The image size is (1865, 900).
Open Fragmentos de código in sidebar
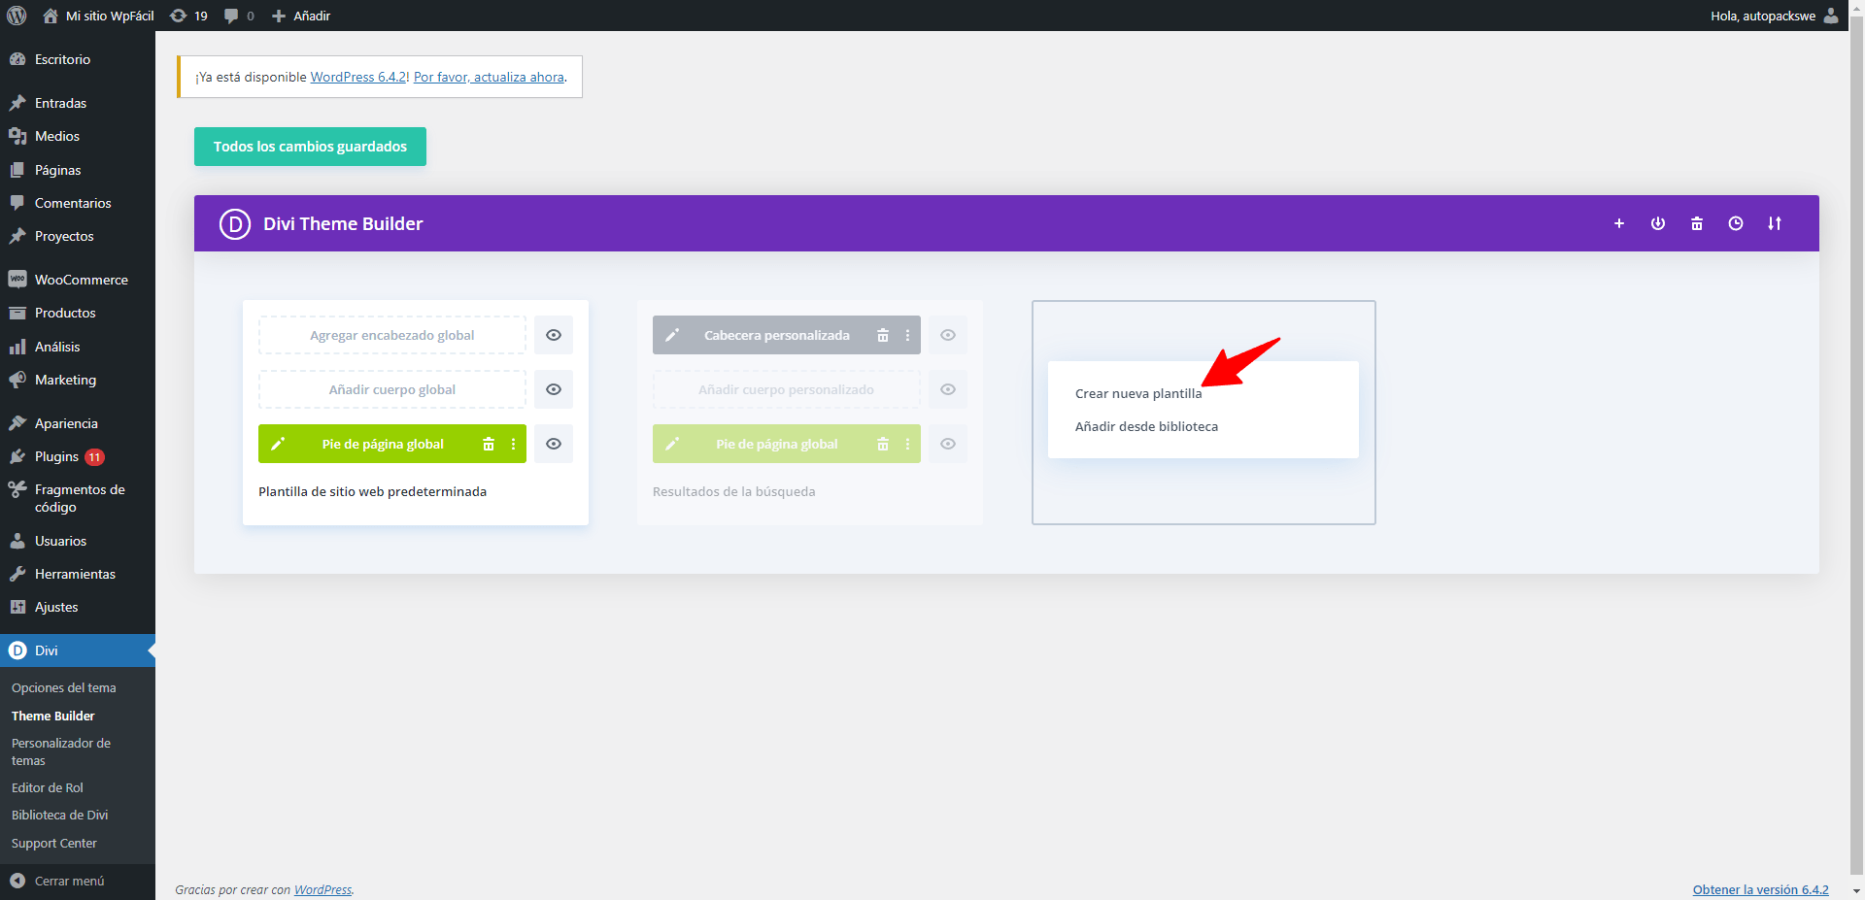point(78,498)
